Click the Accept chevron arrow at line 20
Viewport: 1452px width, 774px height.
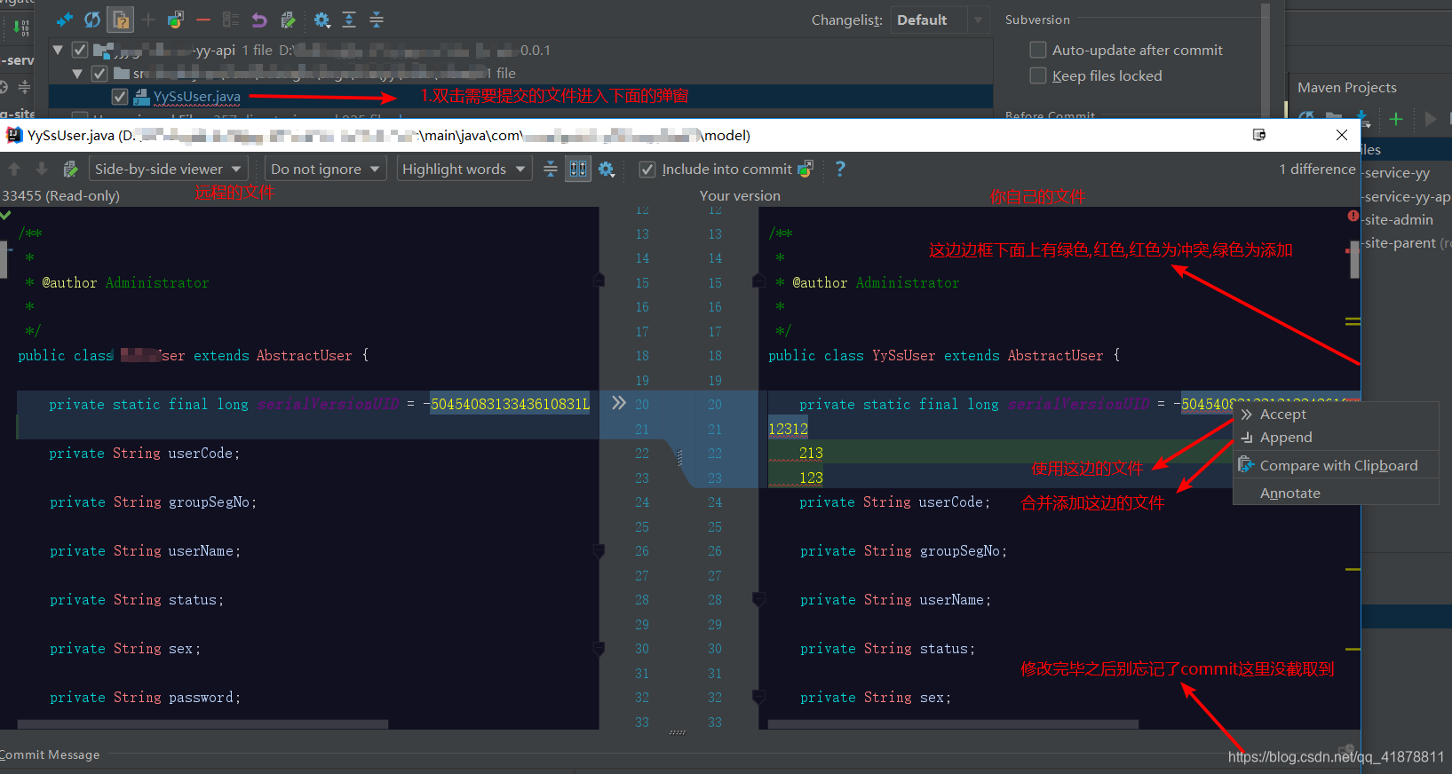tap(619, 403)
